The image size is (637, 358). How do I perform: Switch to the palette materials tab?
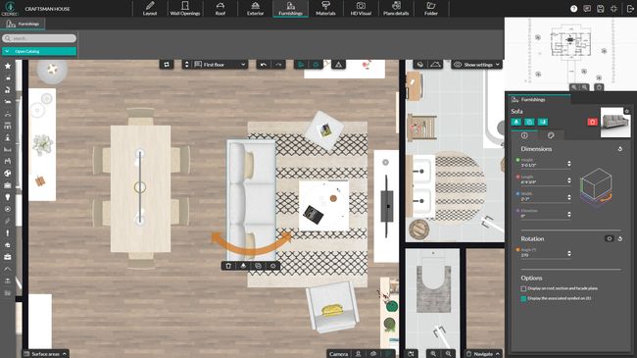click(551, 135)
